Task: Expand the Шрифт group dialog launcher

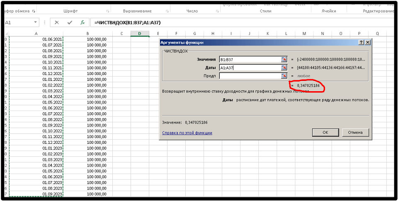Action: [x=108, y=11]
